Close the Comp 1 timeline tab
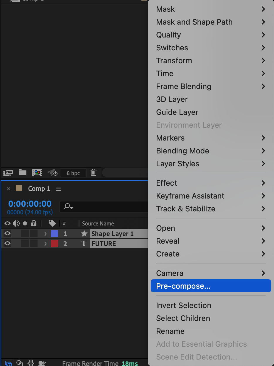Screen dimensions: 274x366 point(9,189)
